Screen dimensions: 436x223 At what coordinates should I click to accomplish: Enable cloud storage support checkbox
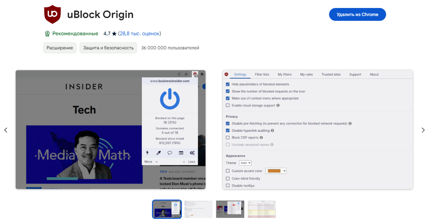coord(228,105)
